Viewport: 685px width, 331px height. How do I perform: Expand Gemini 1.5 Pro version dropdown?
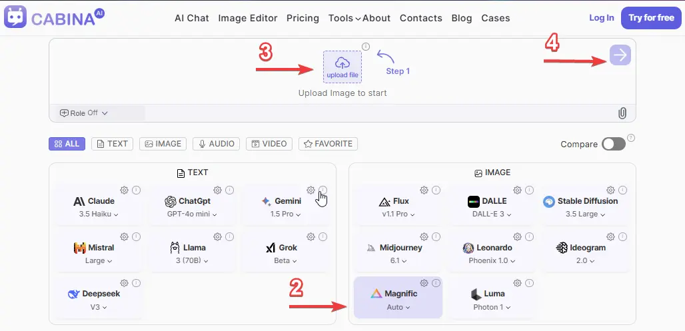[x=285, y=214]
